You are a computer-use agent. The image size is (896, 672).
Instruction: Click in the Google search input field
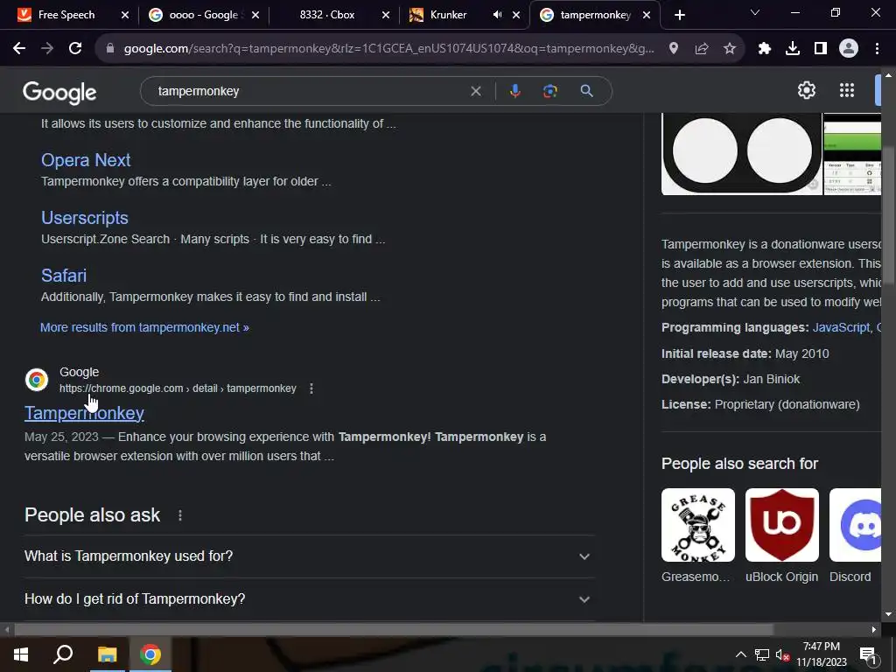pyautogui.click(x=309, y=91)
